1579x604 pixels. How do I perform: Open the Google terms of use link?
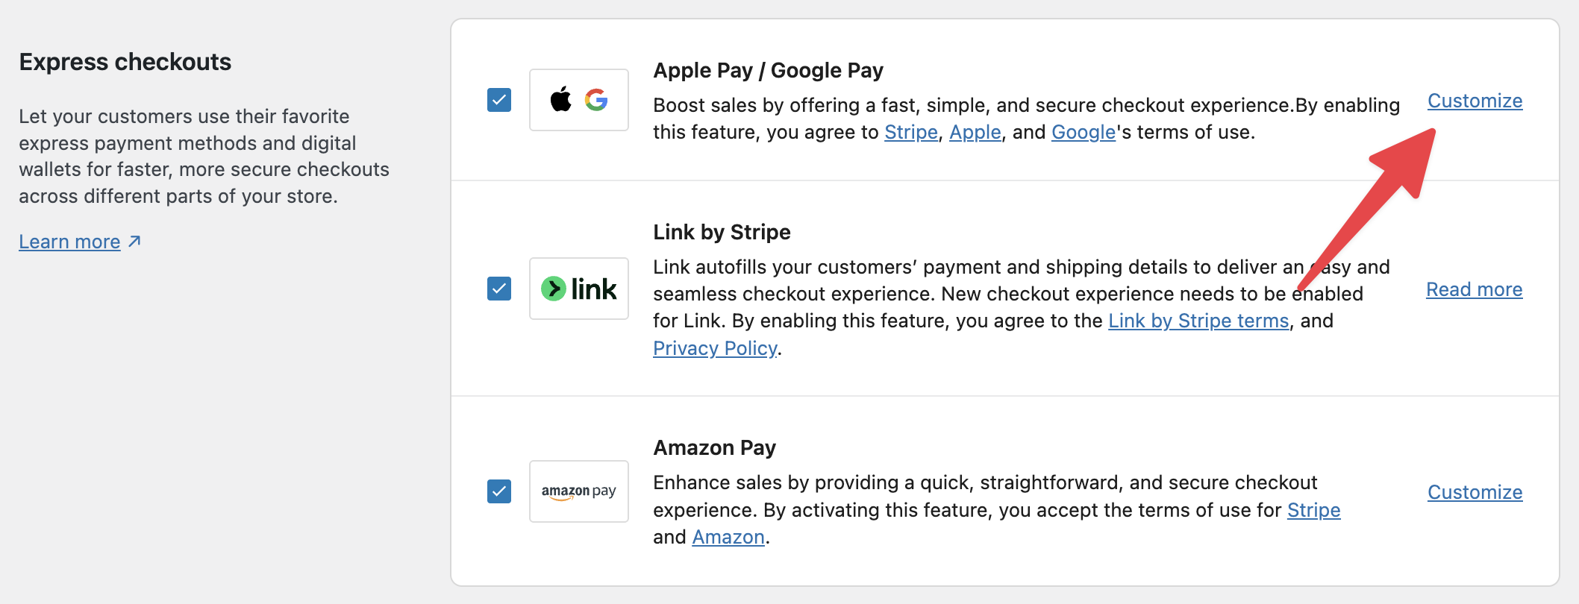(x=1083, y=132)
